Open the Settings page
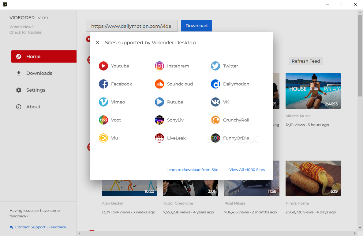 click(x=44, y=90)
